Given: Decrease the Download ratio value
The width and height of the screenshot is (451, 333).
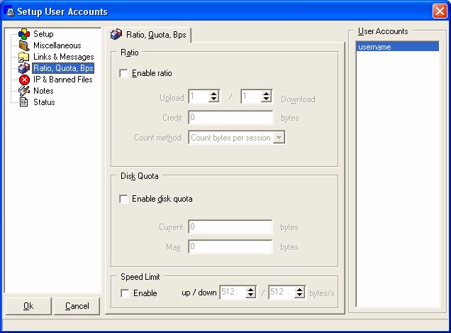Looking at the screenshot, I should [x=267, y=99].
